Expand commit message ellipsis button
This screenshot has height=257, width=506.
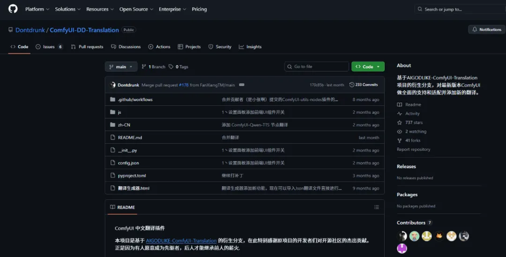coord(241,85)
